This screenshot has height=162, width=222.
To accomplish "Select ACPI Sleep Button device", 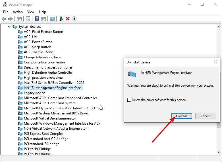I will 38,47.
